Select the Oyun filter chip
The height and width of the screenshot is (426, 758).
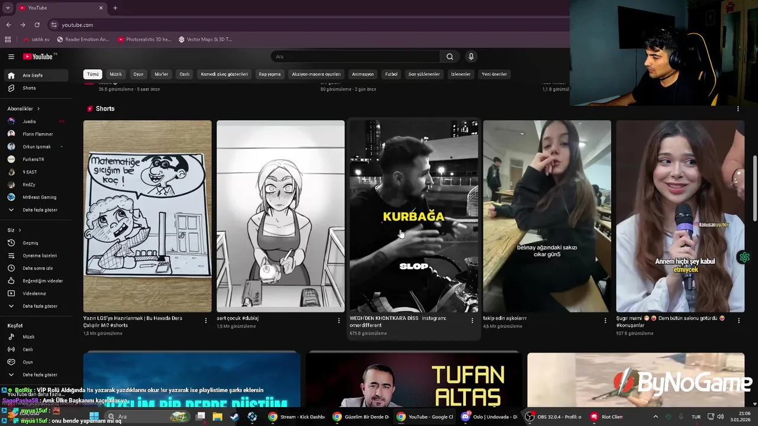[139, 74]
